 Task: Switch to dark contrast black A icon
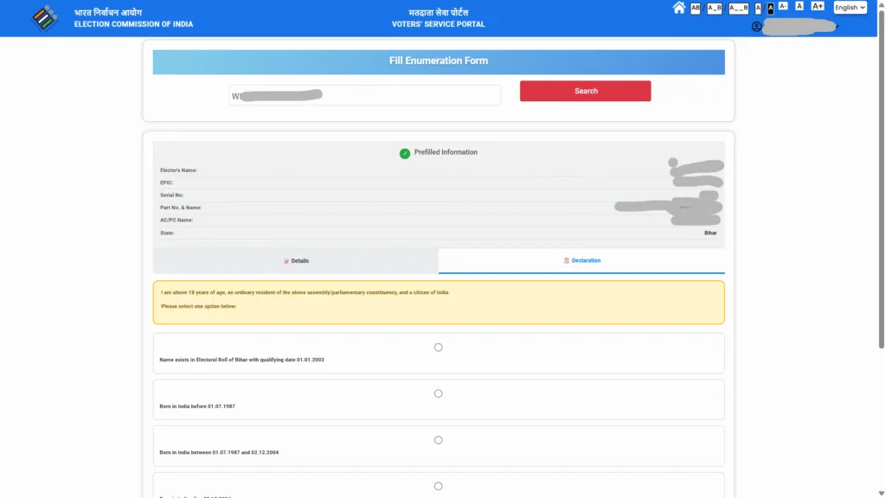pyautogui.click(x=771, y=9)
